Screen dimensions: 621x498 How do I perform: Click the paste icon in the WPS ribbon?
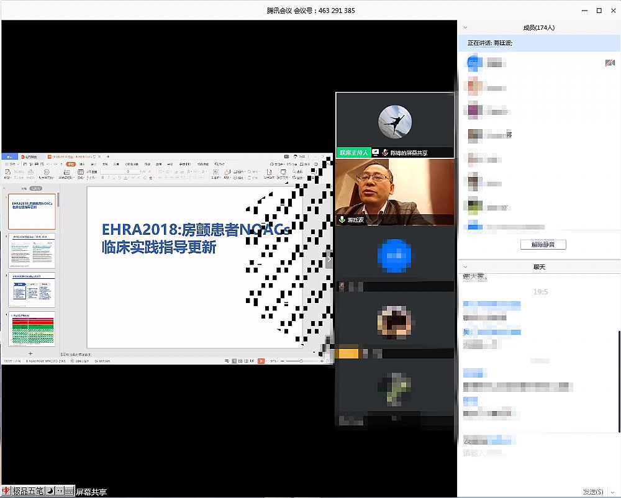7,172
